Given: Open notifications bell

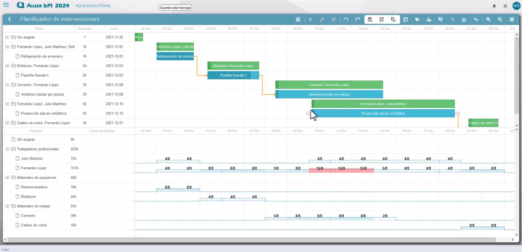Looking at the screenshot, I should pyautogui.click(x=494, y=6).
